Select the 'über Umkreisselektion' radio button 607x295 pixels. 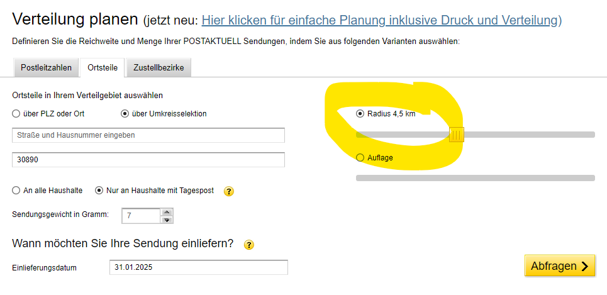125,114
